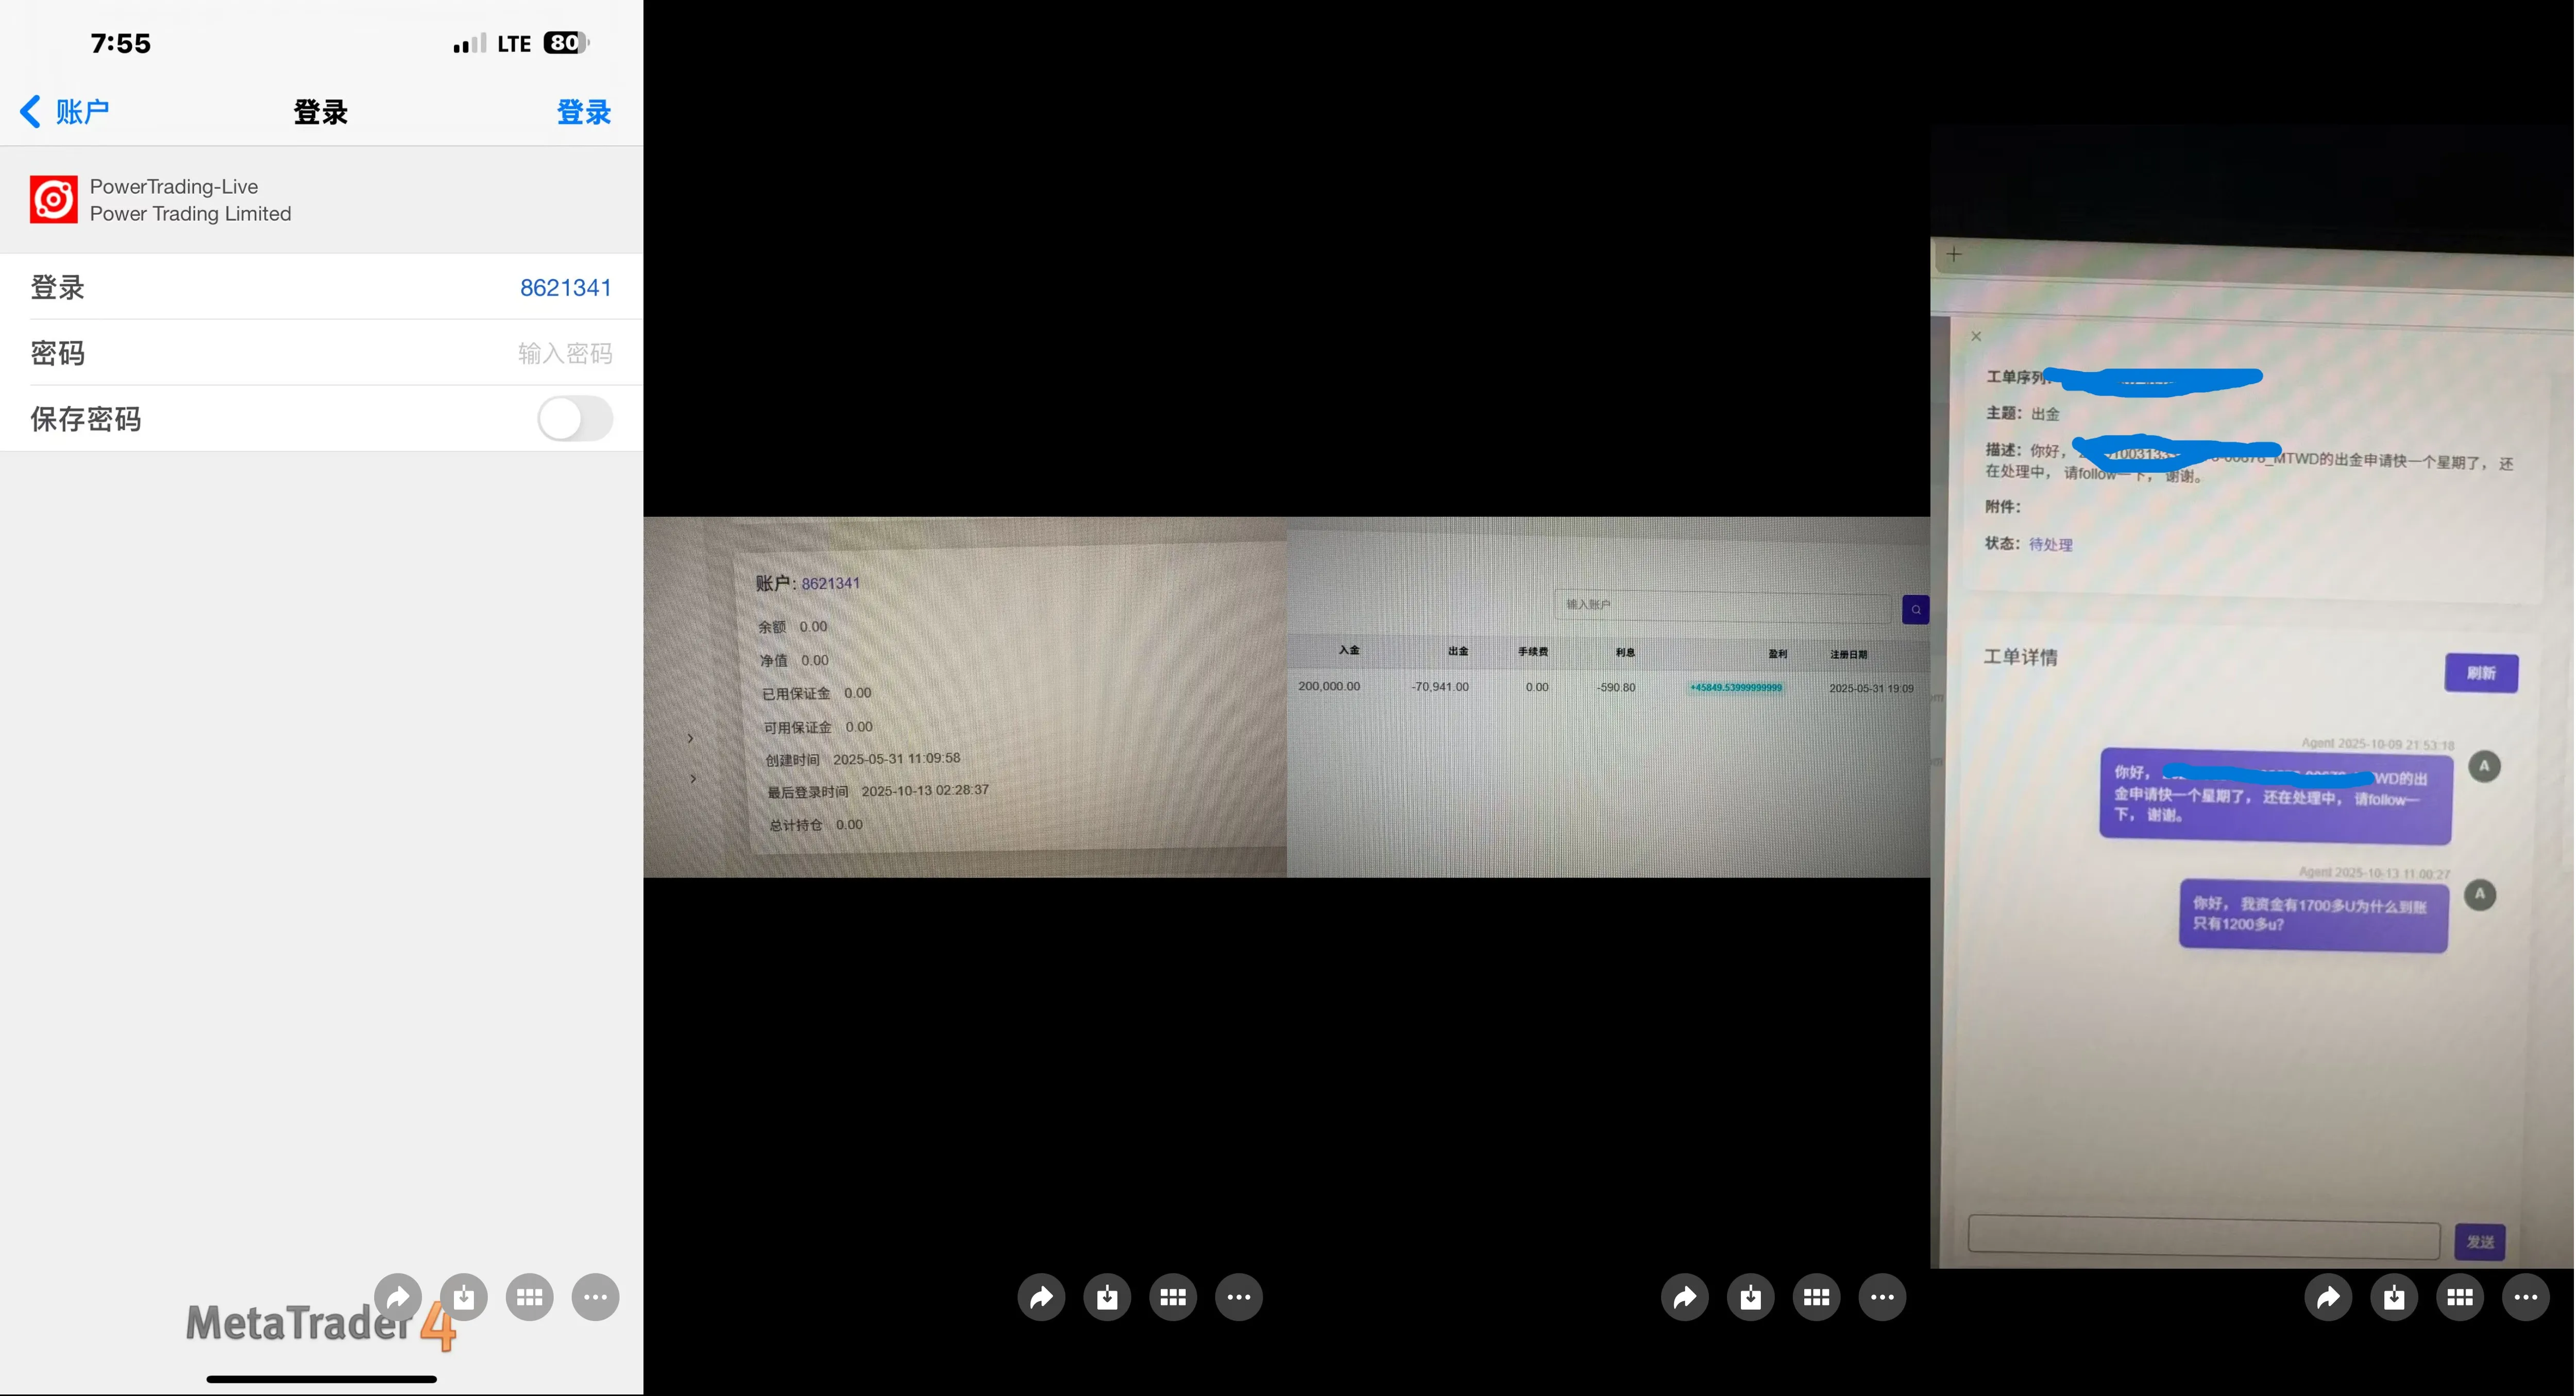Screen dimensions: 2576x1396
Task: Select the PowerTrading-Live server entry
Action: (x=321, y=200)
